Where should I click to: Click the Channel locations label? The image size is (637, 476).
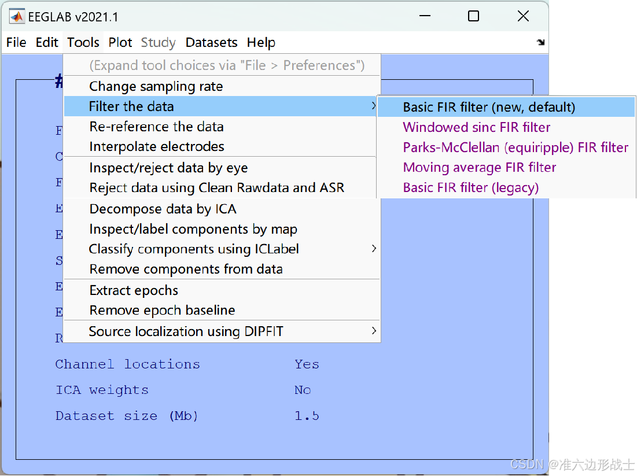click(x=127, y=364)
